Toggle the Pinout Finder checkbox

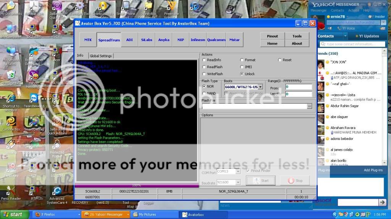pos(248,171)
